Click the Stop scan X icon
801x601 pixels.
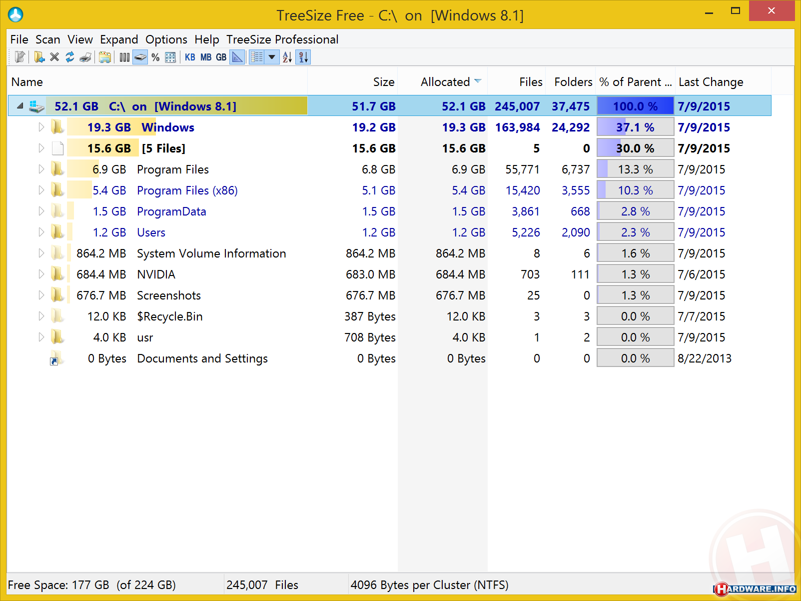click(54, 57)
